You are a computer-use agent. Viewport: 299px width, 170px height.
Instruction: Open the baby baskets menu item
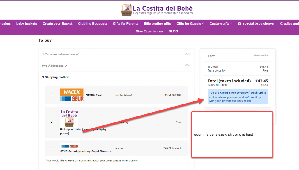click(27, 23)
